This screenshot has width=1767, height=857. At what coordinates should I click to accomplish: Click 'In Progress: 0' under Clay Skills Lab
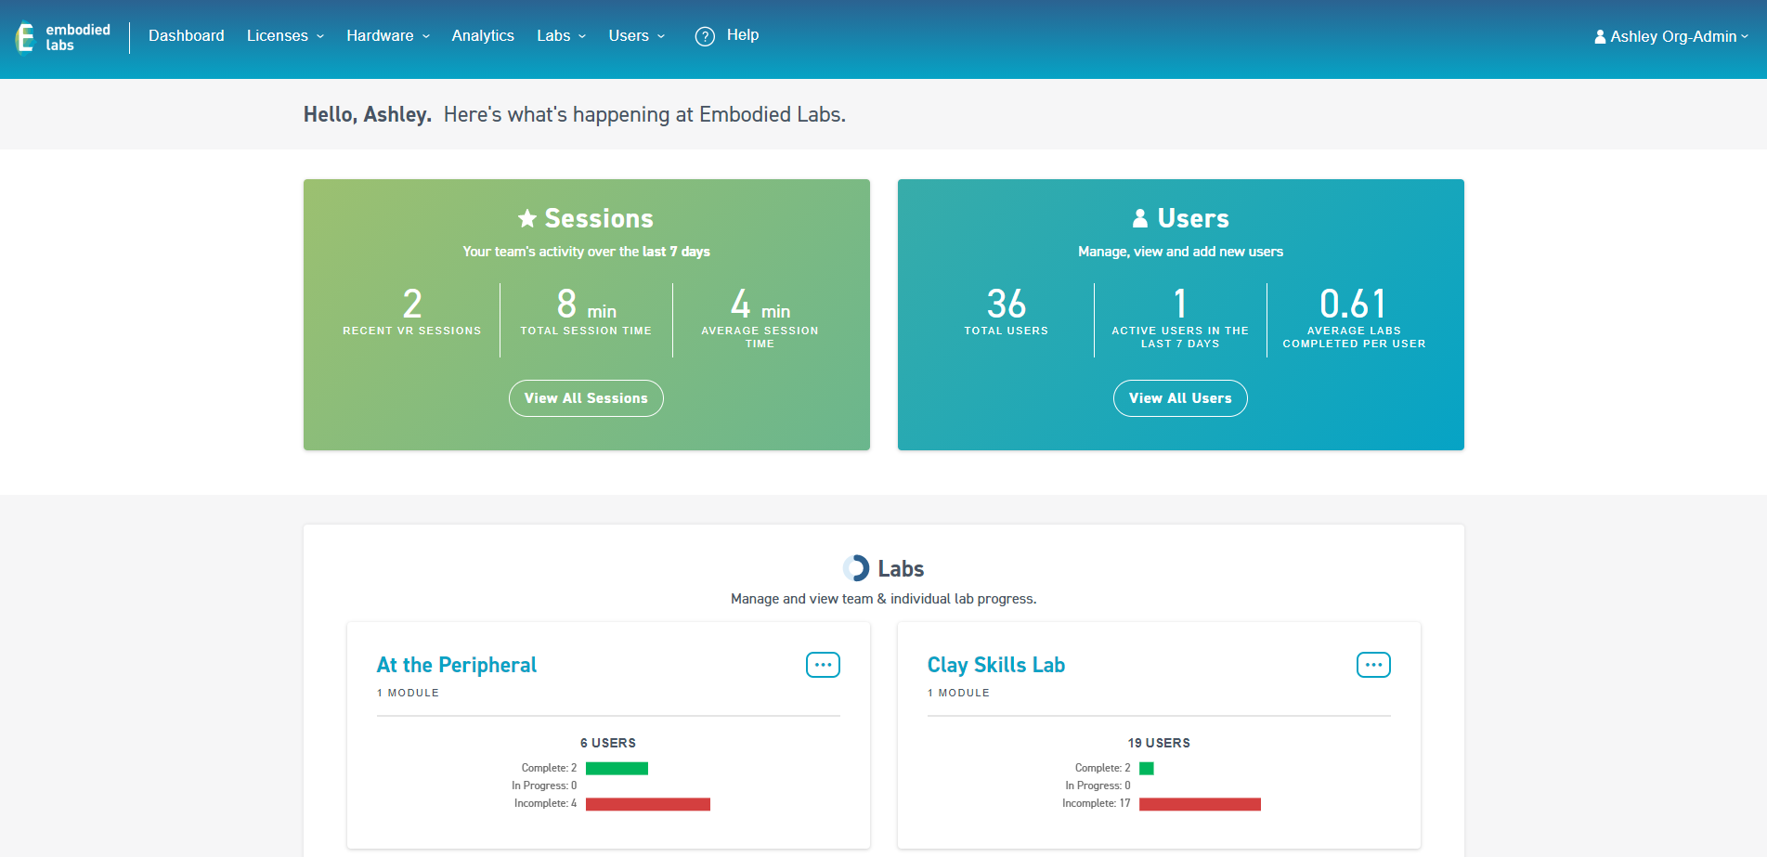(1098, 786)
